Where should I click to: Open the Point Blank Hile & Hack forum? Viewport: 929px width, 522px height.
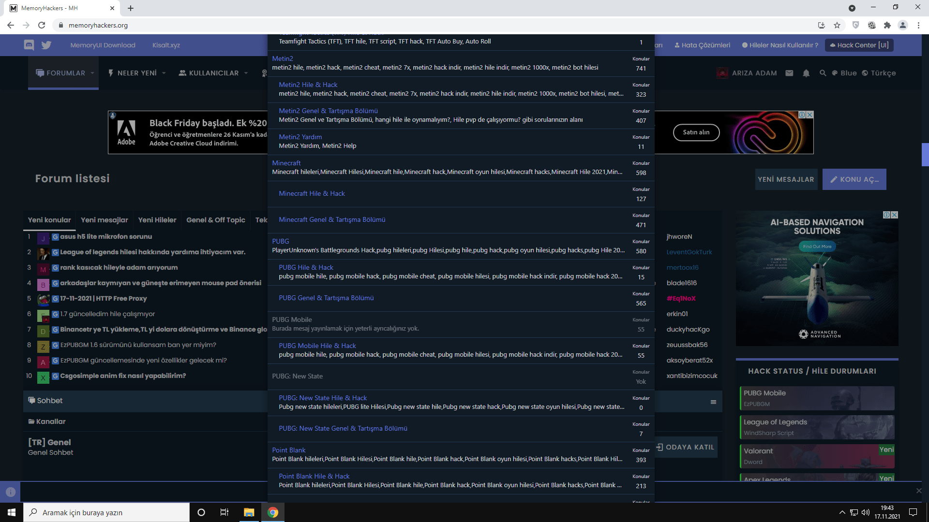[x=314, y=476]
